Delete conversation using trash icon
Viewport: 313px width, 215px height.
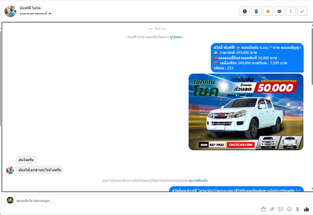[x=256, y=11]
